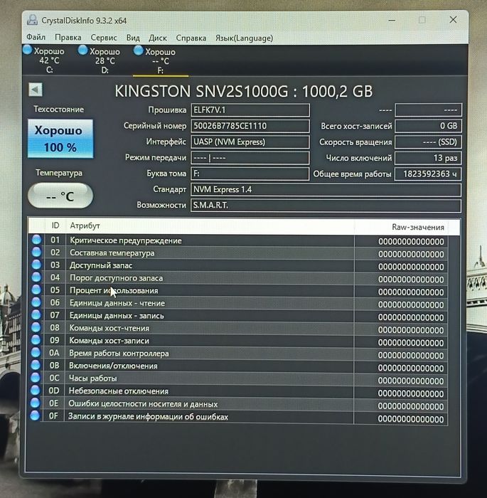
Task: Click the Возможности field S.M.A.R.T.
Action: [x=326, y=205]
